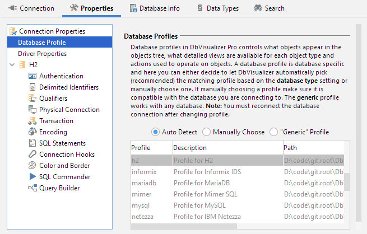This screenshot has height=234, width=367.
Task: Choose the Manually Choose radio button
Action: point(206,132)
